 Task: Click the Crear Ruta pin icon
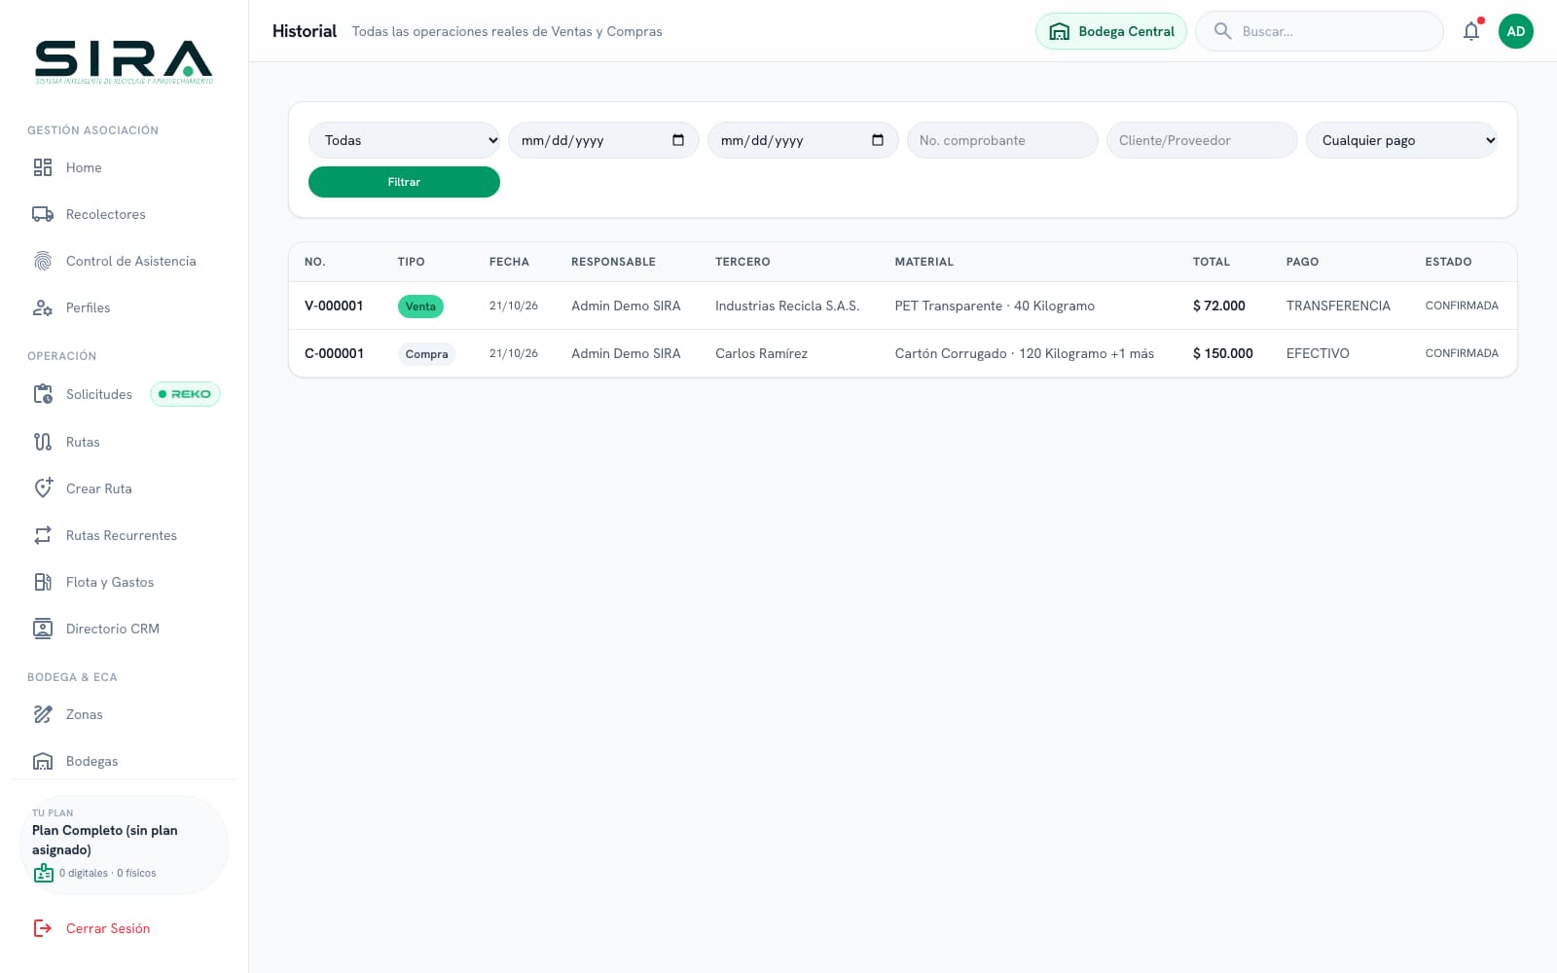[x=43, y=488]
